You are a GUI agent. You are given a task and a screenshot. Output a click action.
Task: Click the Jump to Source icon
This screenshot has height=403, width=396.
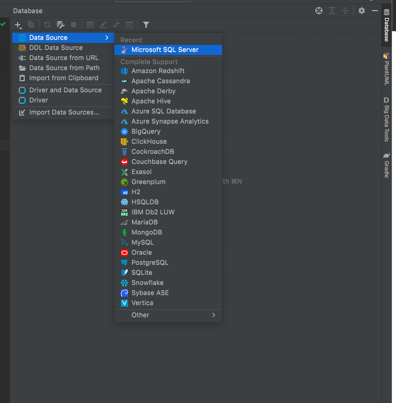pos(116,25)
